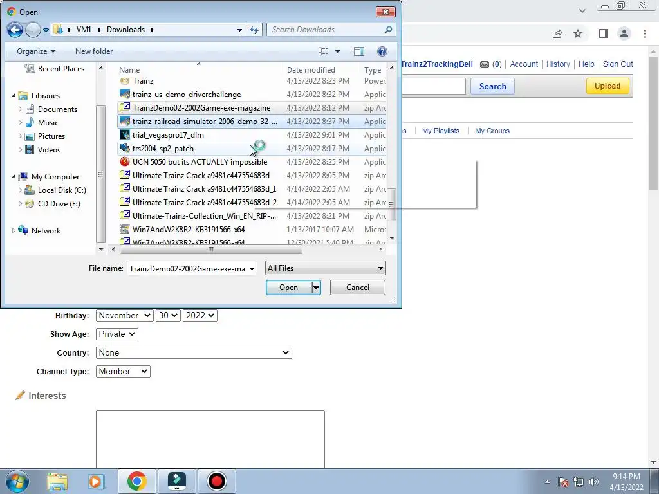Open messages envelope icon on webpage
The image size is (659, 494).
coord(485,64)
